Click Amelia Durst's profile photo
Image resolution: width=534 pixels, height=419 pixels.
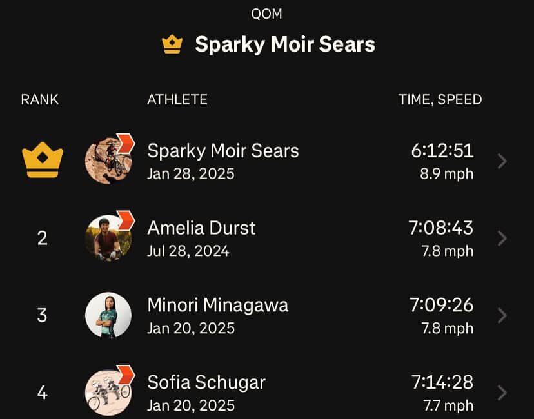point(108,237)
